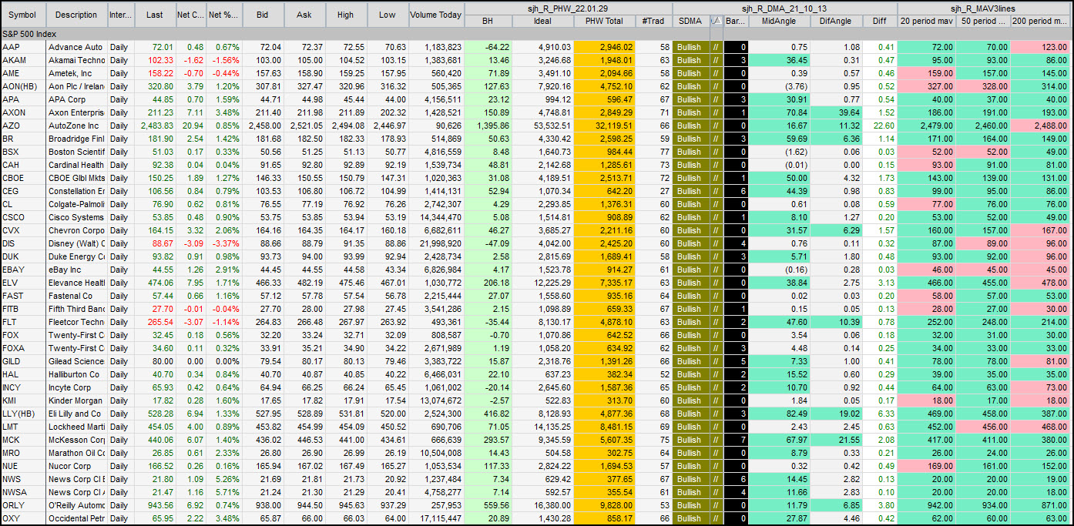Select the ORLY symbol cell
This screenshot has width=1074, height=526.
[23, 506]
